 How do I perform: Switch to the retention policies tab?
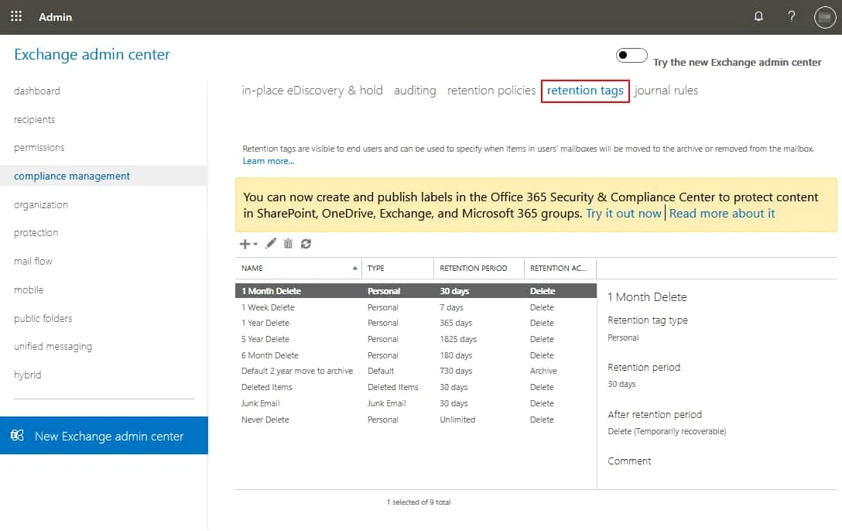[x=491, y=91]
